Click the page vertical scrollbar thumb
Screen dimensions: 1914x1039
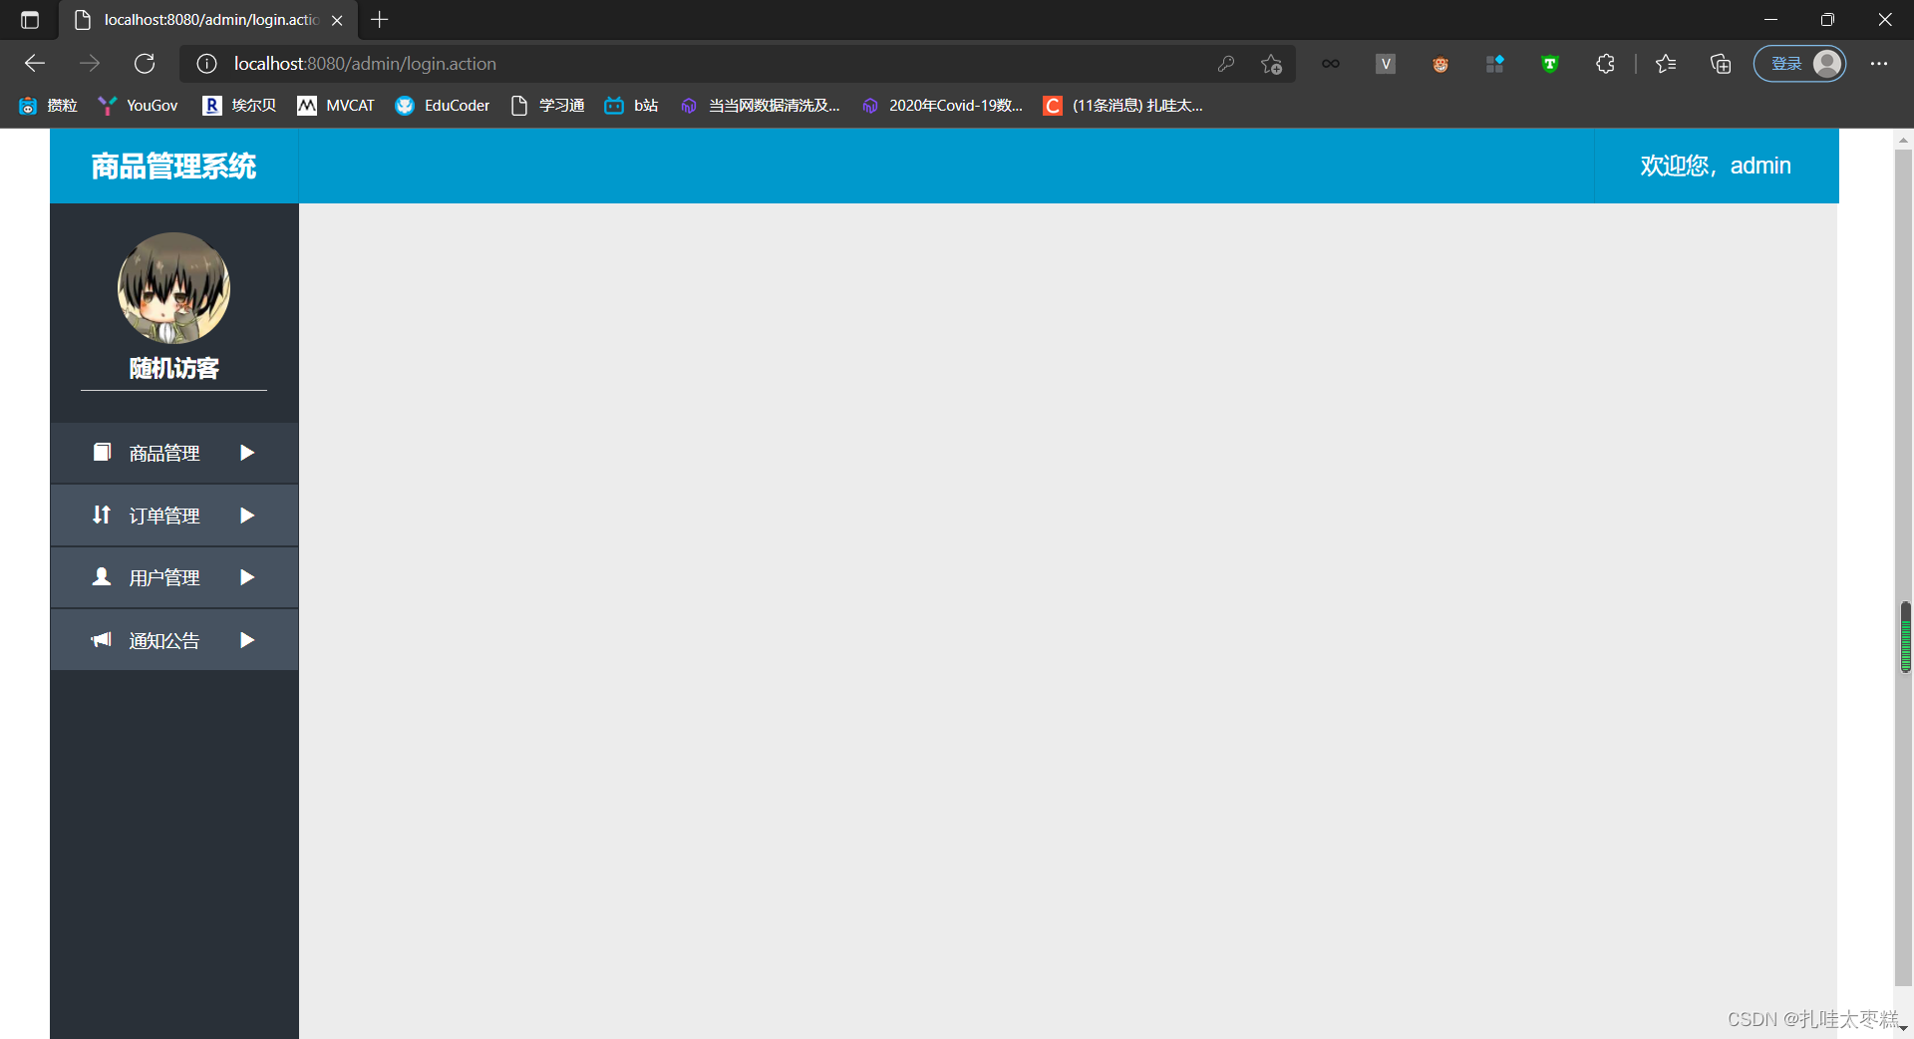click(1903, 568)
